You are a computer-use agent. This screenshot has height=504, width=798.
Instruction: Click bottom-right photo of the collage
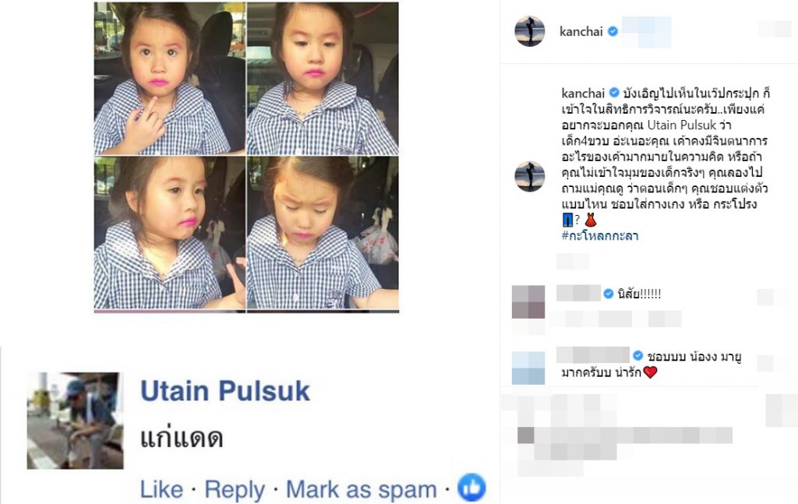click(323, 232)
